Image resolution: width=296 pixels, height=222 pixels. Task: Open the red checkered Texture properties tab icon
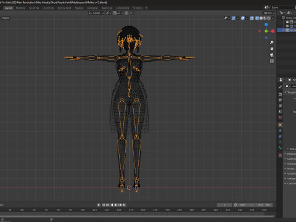[x=280, y=155]
